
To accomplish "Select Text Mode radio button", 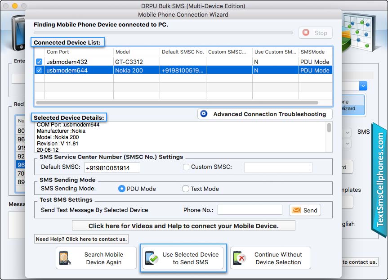I will coord(185,189).
